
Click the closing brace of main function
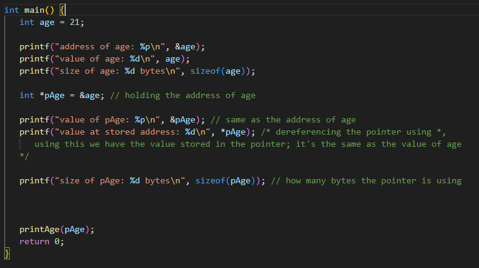[7, 253]
